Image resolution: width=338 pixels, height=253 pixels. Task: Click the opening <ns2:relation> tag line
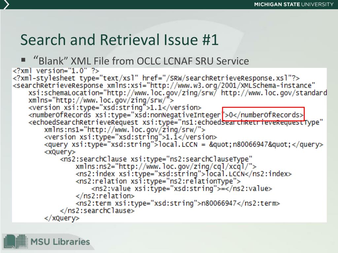point(158,181)
